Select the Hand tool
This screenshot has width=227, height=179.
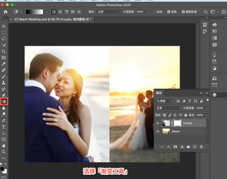pos(4,146)
